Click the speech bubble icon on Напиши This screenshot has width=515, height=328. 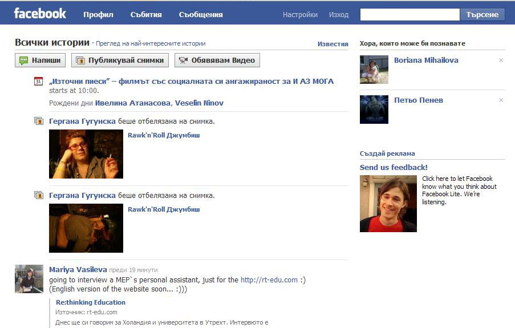point(23,60)
